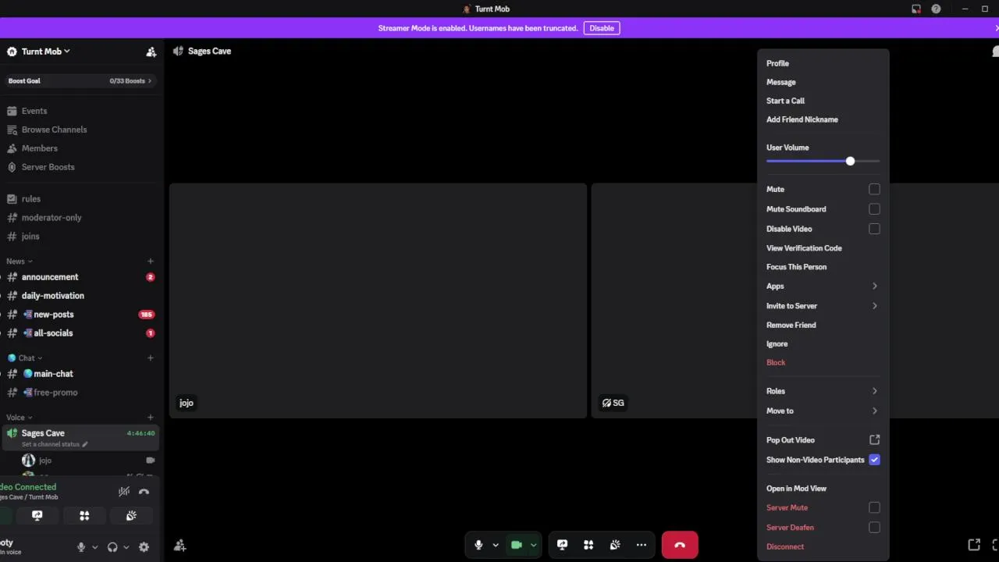This screenshot has width=999, height=562.
Task: Click Disable in the Streamer Mode banner
Action: (x=602, y=28)
